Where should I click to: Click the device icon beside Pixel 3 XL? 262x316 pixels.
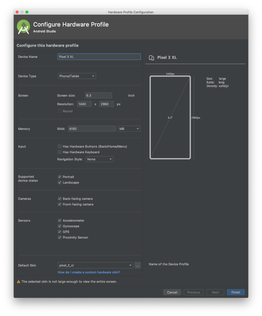151,58
